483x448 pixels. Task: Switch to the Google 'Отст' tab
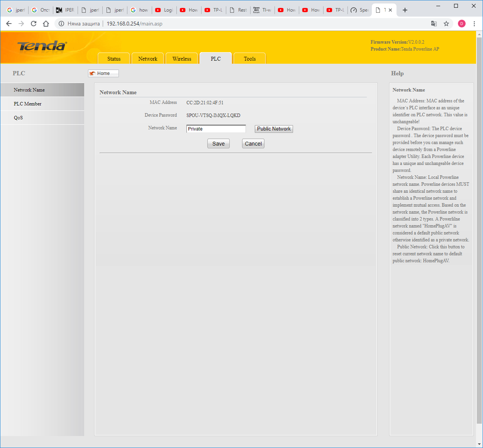[x=41, y=10]
